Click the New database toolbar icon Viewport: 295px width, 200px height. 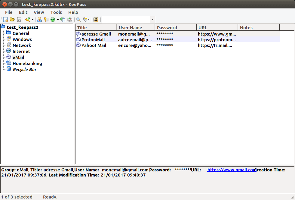point(5,20)
